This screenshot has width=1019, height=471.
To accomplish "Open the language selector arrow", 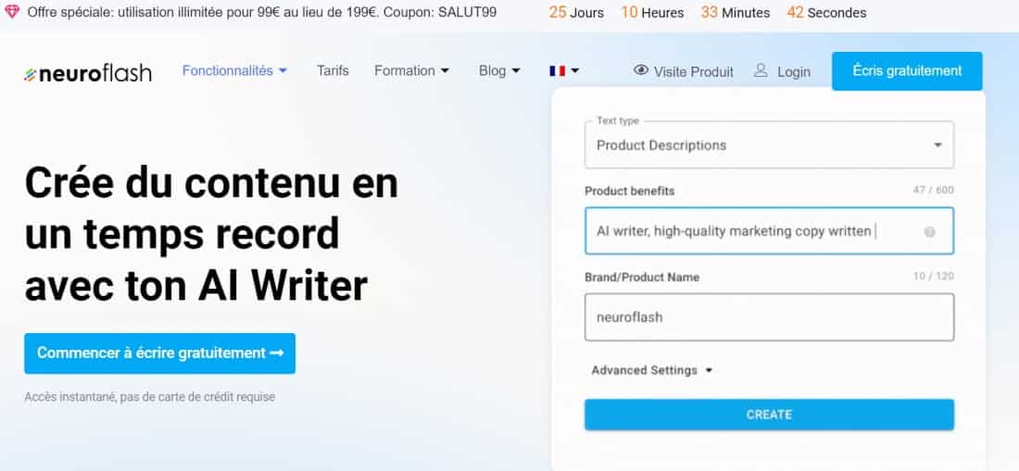I will [x=574, y=70].
